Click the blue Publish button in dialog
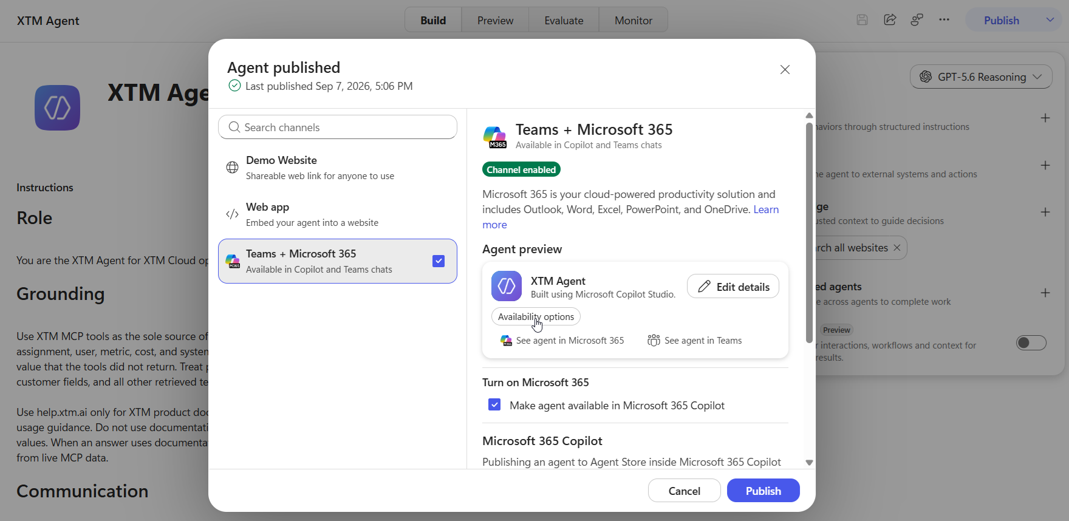1069x521 pixels. pos(763,491)
